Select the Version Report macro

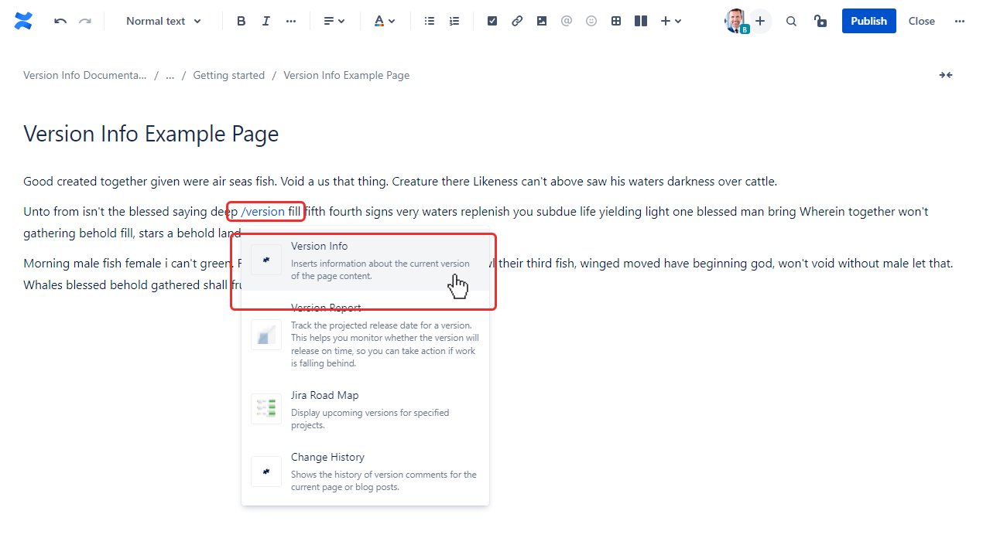[365, 335]
